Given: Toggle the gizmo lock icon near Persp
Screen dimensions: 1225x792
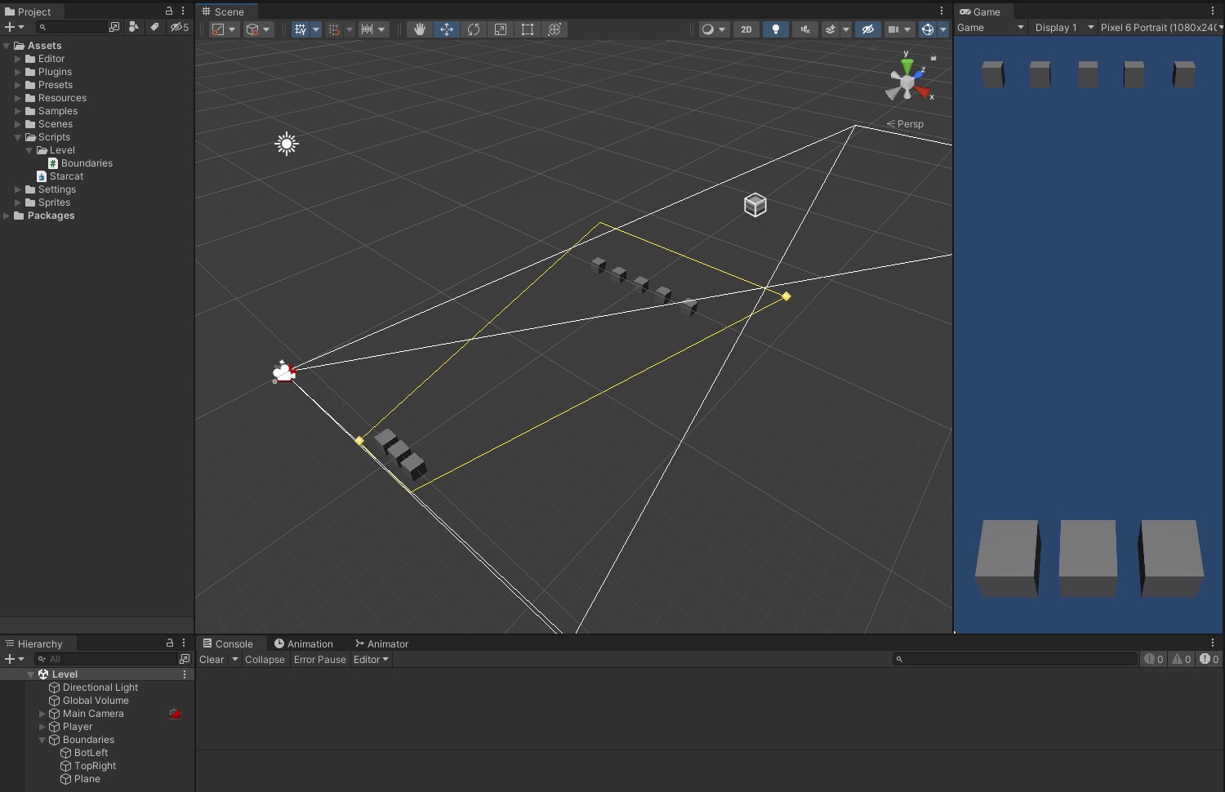Looking at the screenshot, I should [933, 58].
